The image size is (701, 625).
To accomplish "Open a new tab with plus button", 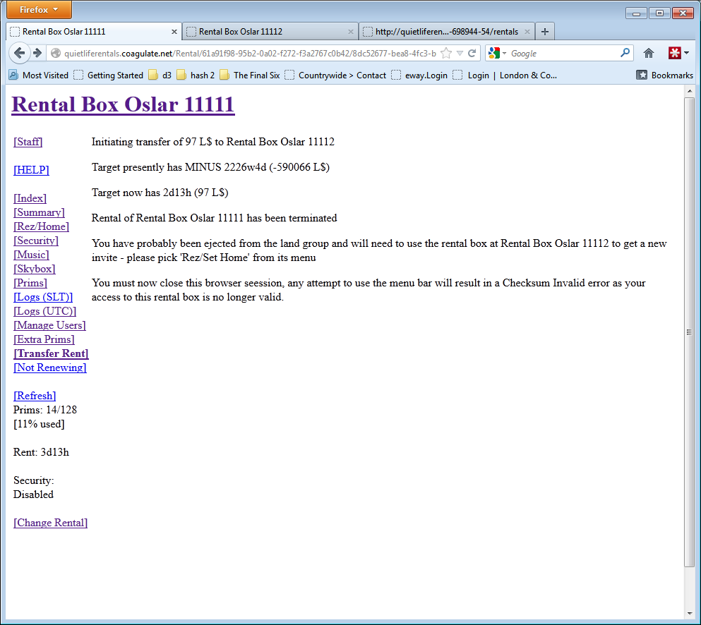I will pos(545,32).
